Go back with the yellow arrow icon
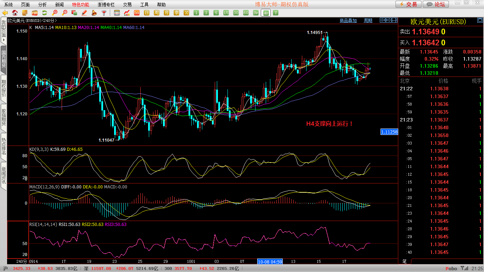 (5, 13)
